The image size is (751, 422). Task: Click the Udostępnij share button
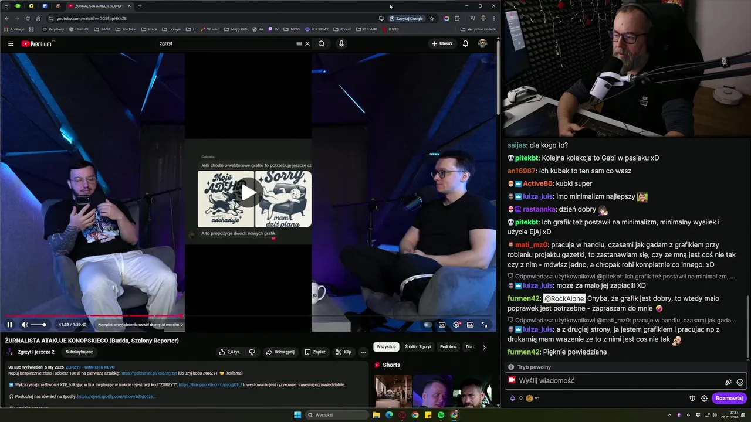coord(280,352)
